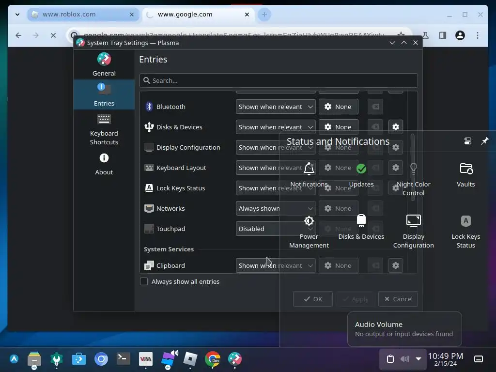Open Display Configuration applet in popup
The image size is (496, 372).
tap(414, 232)
